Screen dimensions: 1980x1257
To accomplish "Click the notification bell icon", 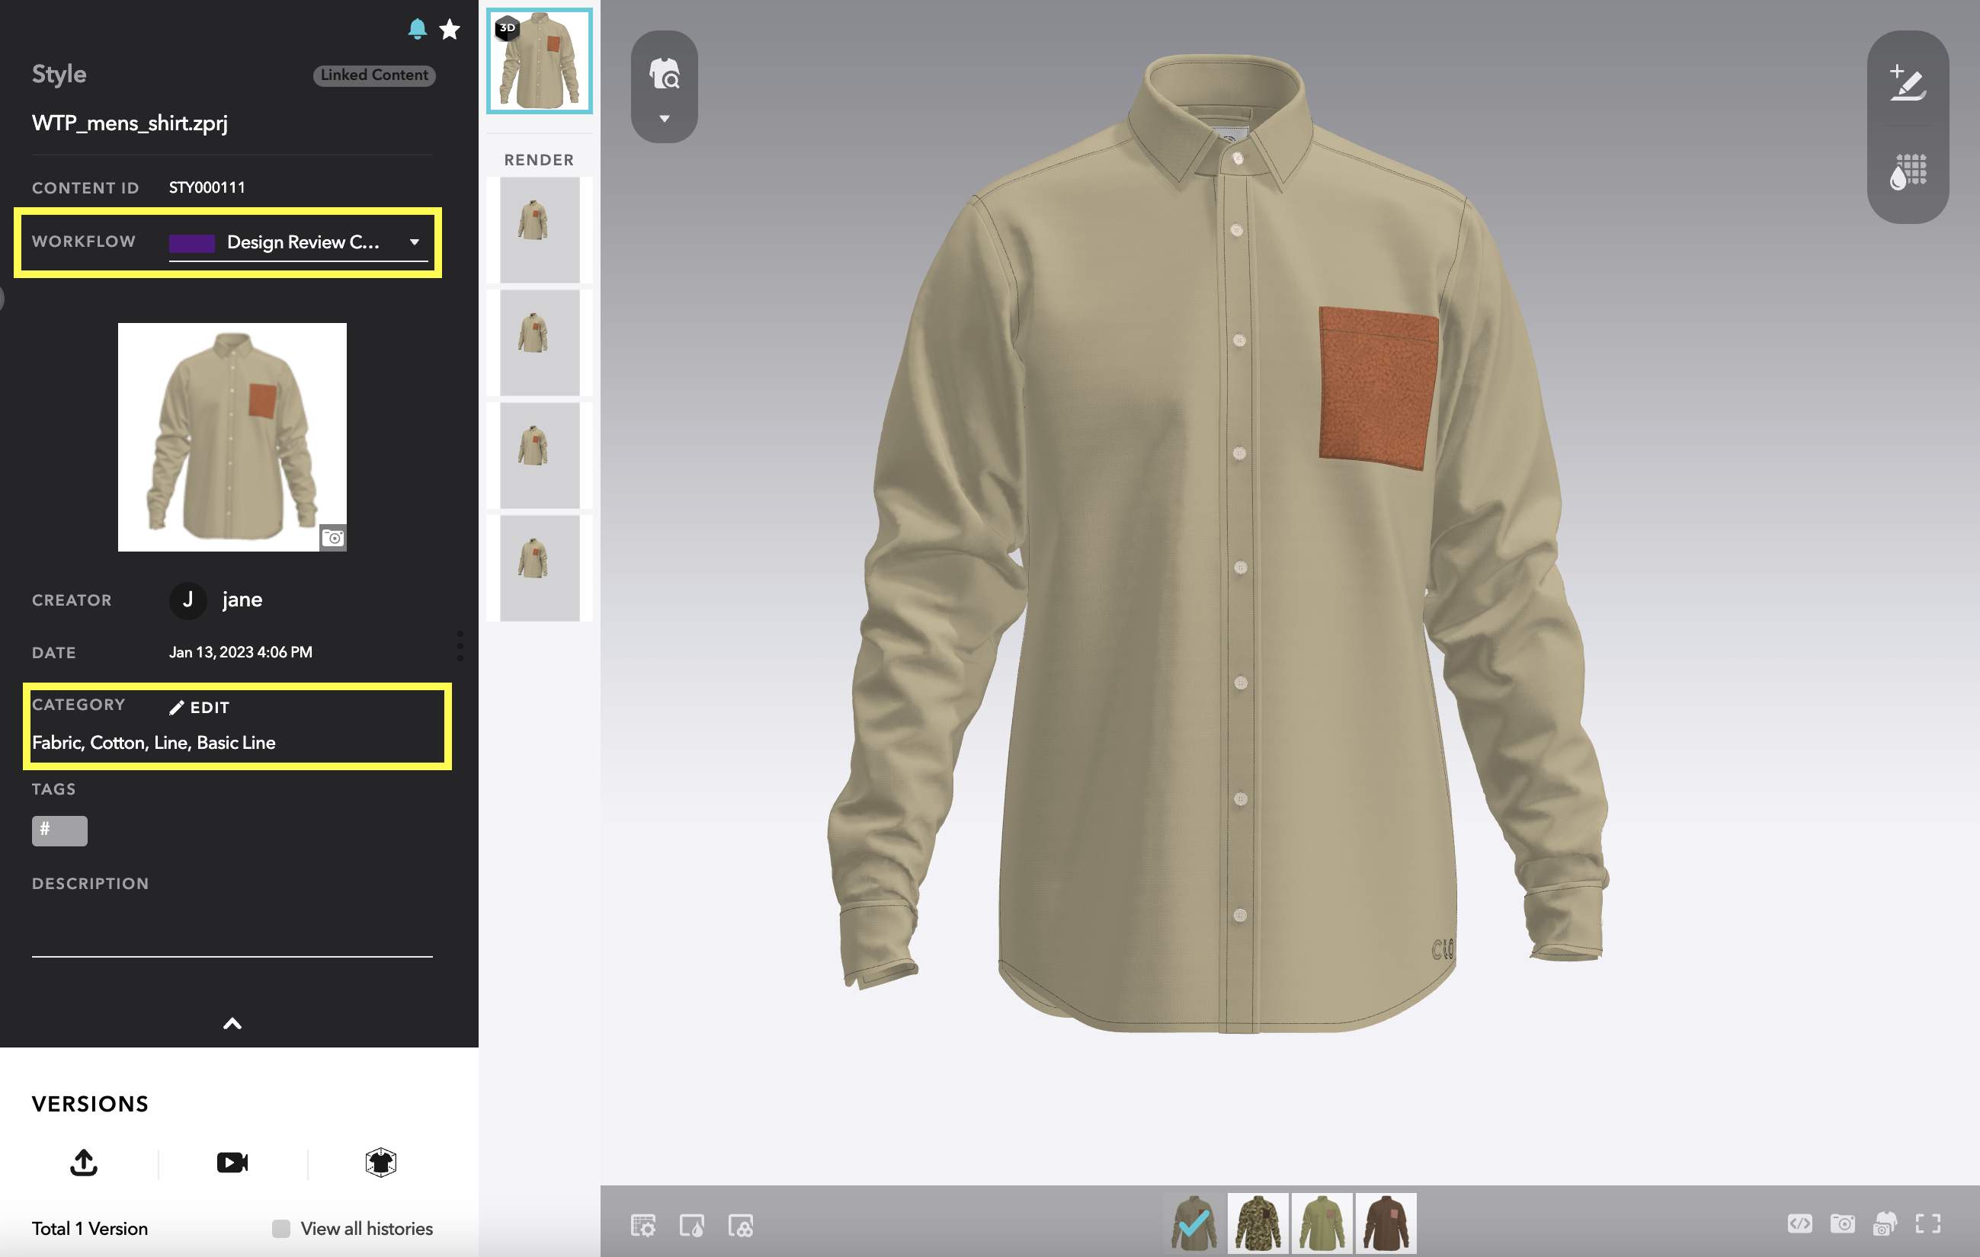I will pyautogui.click(x=417, y=29).
